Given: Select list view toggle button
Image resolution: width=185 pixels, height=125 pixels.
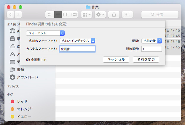Looking at the screenshot, I should tap(58, 14).
